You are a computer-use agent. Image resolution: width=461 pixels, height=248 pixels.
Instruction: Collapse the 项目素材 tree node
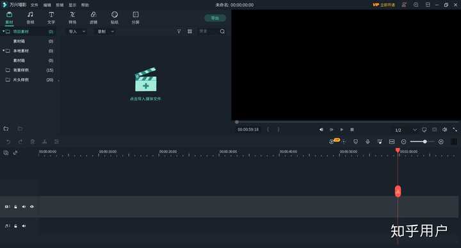coord(4,31)
